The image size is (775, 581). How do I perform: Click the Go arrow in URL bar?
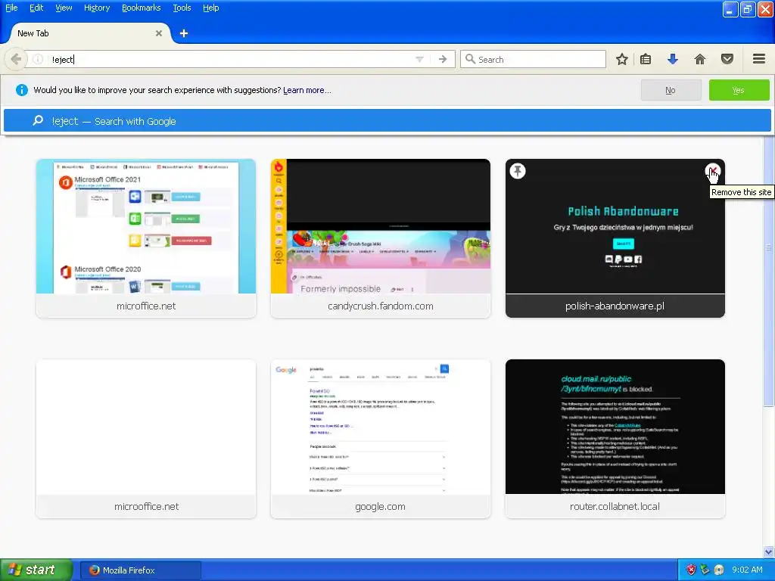click(x=443, y=59)
